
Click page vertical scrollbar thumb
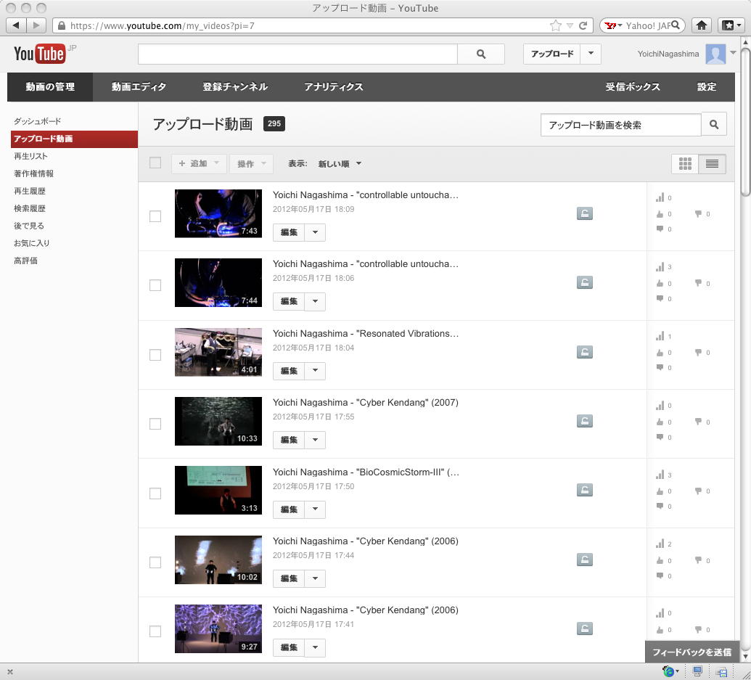point(746,121)
